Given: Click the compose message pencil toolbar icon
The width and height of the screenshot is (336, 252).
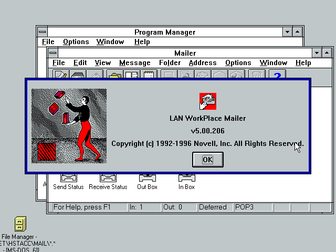Looking at the screenshot, I should (61, 75).
